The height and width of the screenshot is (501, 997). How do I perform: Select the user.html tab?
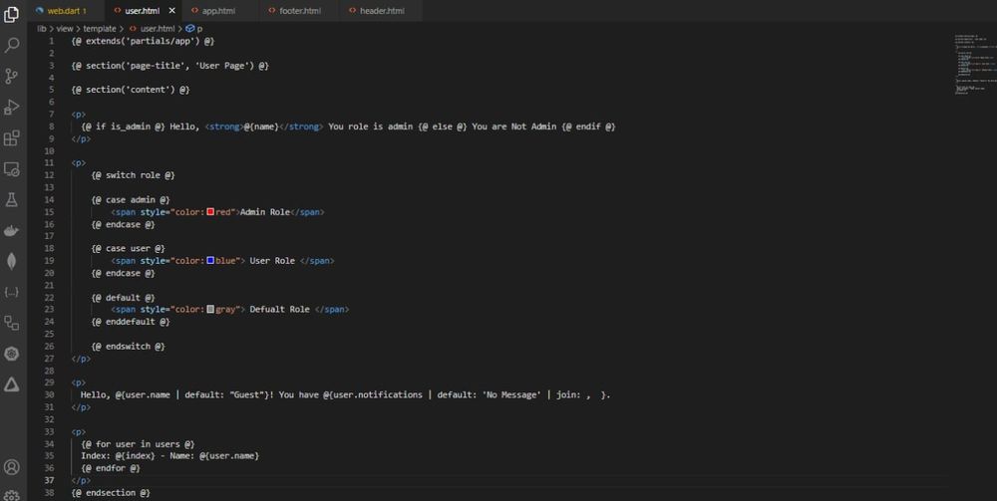point(142,11)
